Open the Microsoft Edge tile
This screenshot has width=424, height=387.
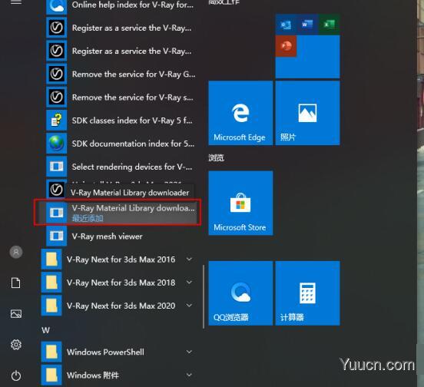(240, 113)
